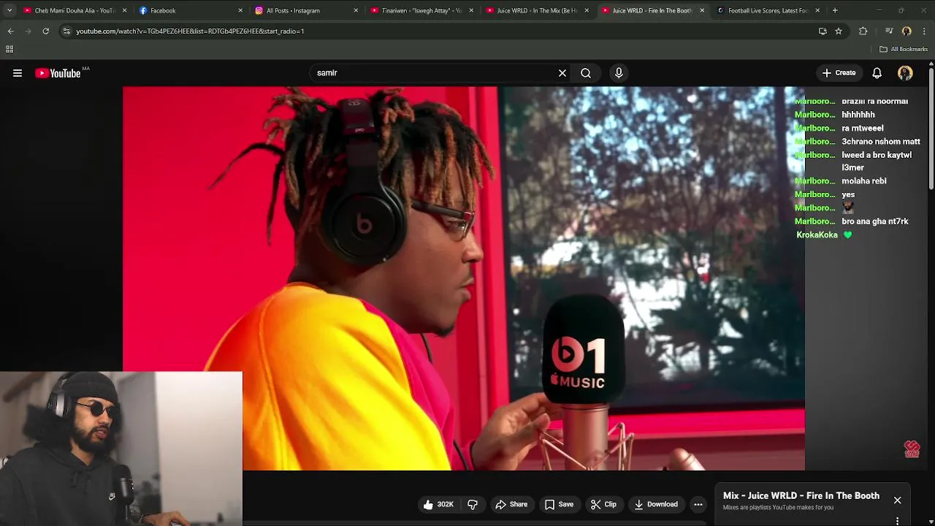The width and height of the screenshot is (935, 526).
Task: Click the '3chrano nshom matt' chat message
Action: coord(881,142)
